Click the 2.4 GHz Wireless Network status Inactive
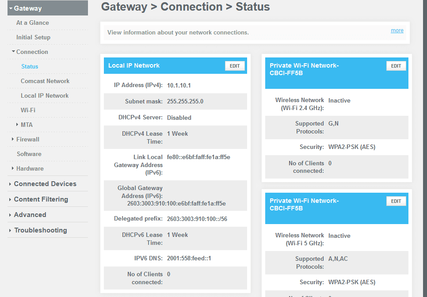Image resolution: width=427 pixels, height=297 pixels. pyautogui.click(x=339, y=100)
